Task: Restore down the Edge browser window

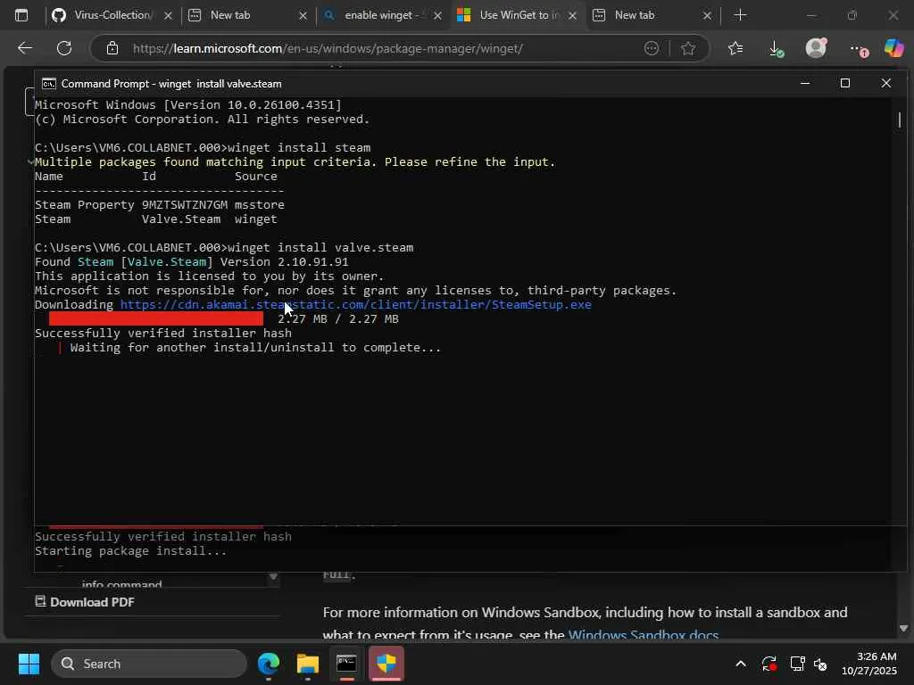Action: tap(852, 15)
